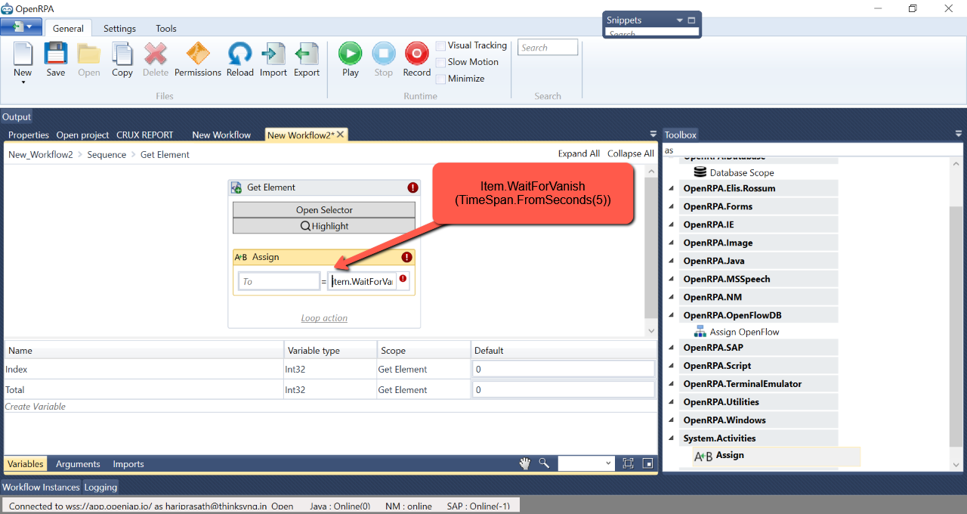This screenshot has width=967, height=514.
Task: Click the Open Selector button
Action: coord(324,210)
